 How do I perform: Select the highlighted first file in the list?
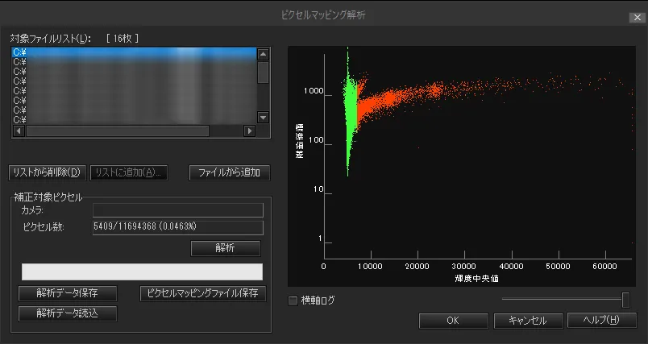pos(135,52)
